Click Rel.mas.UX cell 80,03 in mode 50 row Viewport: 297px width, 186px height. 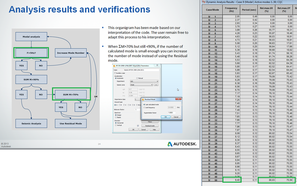[x=266, y=180]
